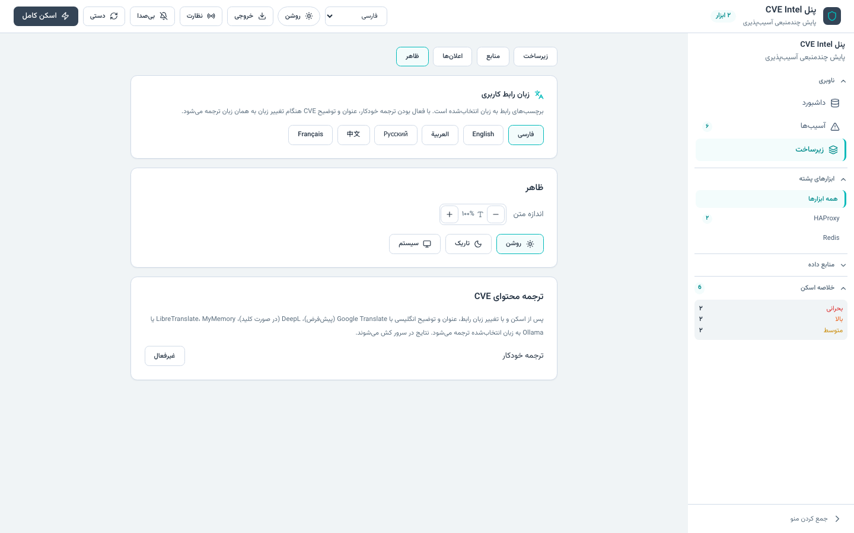The width and height of the screenshot is (854, 533).
Task: Click the warning triangle icon next to آسیب‌ها
Action: click(x=835, y=126)
